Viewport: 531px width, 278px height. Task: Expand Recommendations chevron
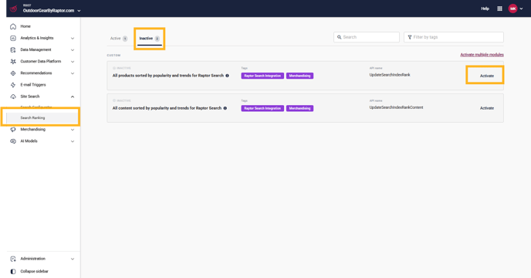click(73, 73)
